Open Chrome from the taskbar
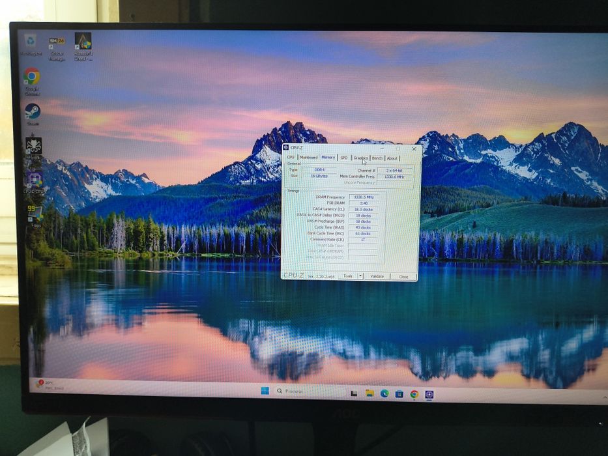This screenshot has height=456, width=608. pyautogui.click(x=414, y=394)
